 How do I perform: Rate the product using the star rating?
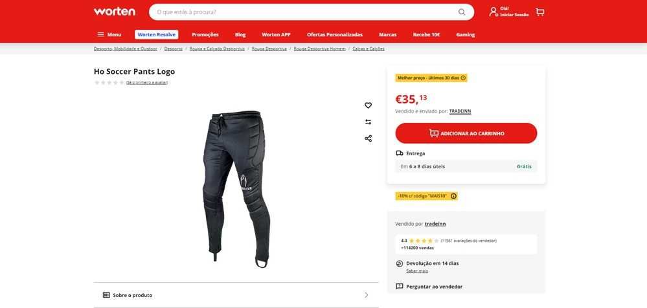(x=109, y=82)
